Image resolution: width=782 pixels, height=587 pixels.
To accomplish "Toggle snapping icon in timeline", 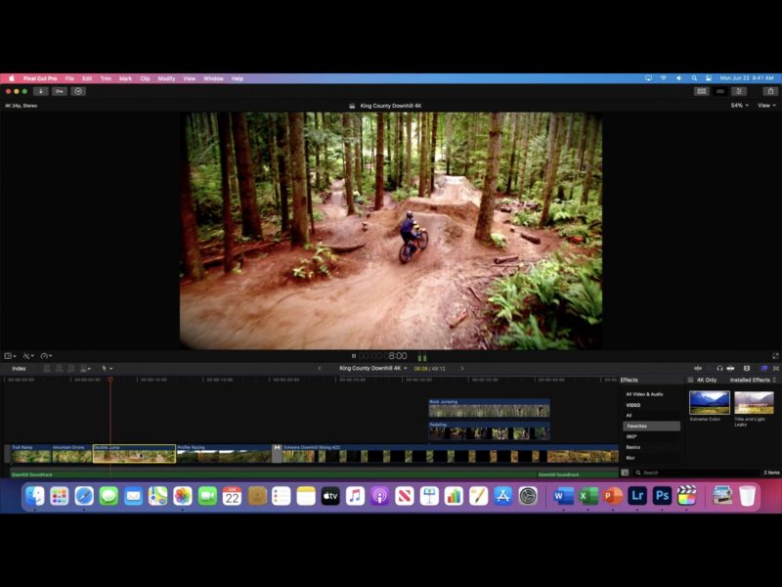I will click(730, 369).
